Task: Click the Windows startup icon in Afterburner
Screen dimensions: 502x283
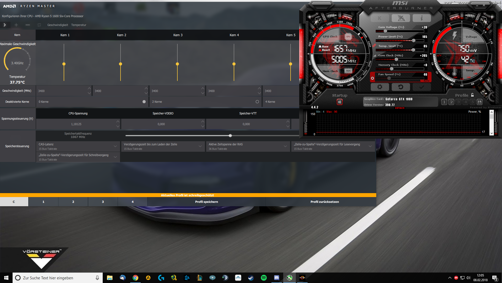Action: tap(340, 102)
